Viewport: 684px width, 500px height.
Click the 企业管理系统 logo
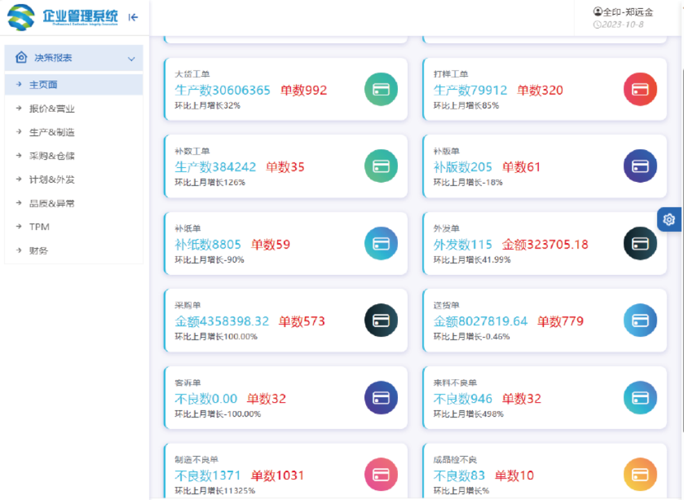click(62, 17)
